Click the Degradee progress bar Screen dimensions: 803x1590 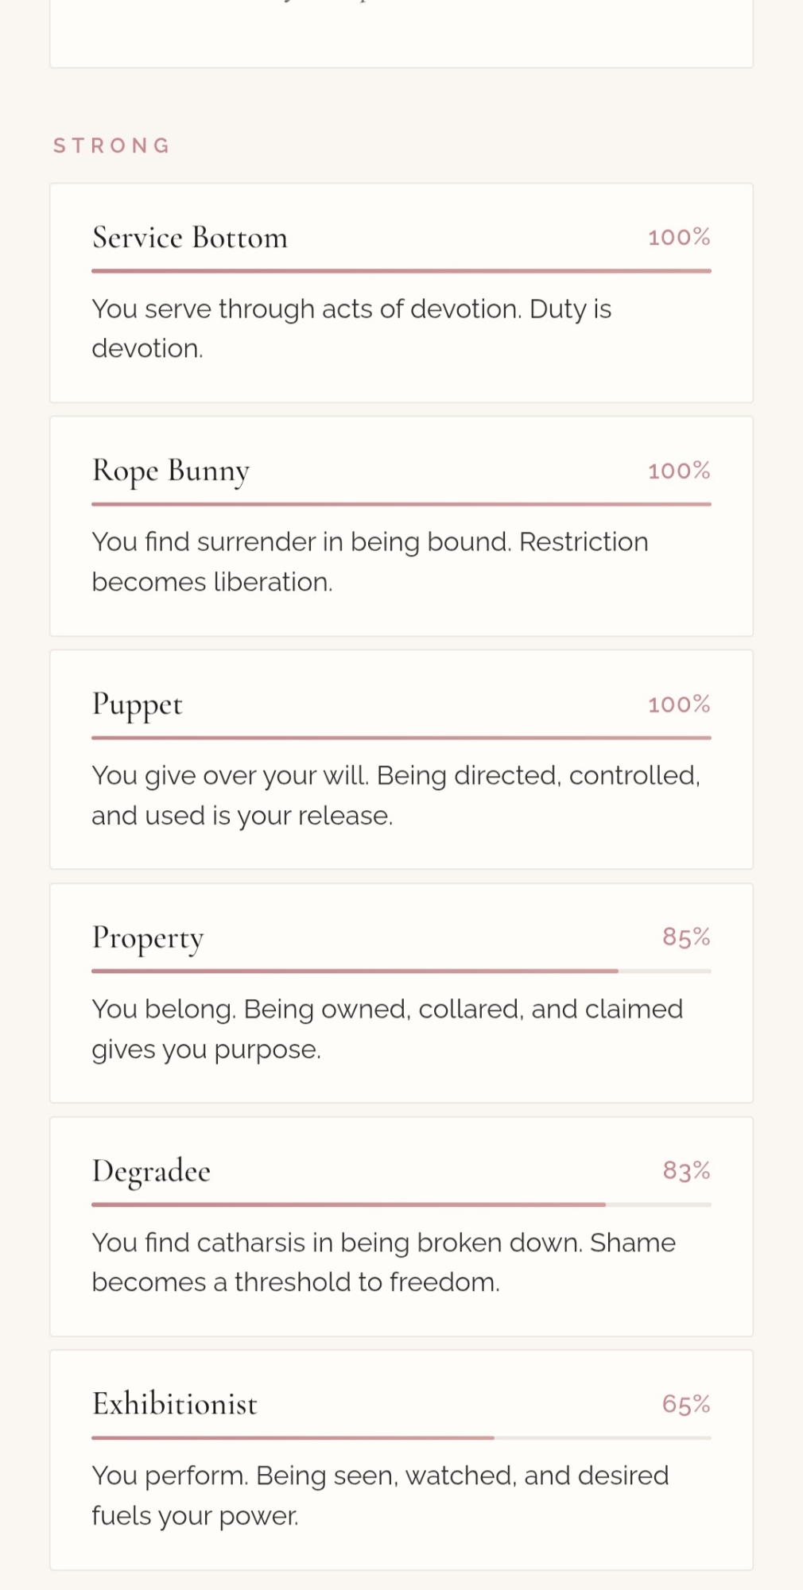tap(401, 1204)
